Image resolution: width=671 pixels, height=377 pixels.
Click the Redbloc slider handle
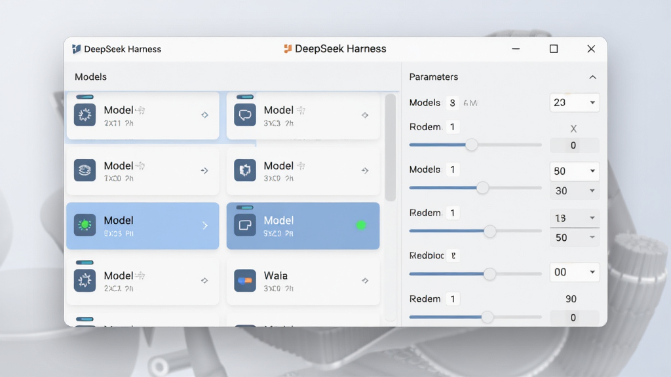tap(489, 274)
